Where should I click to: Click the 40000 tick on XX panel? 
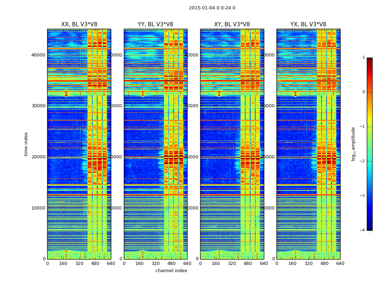[38, 55]
